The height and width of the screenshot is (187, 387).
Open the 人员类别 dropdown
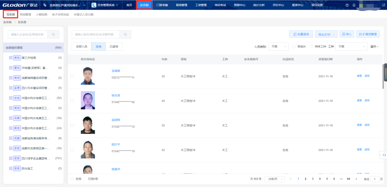(278, 47)
